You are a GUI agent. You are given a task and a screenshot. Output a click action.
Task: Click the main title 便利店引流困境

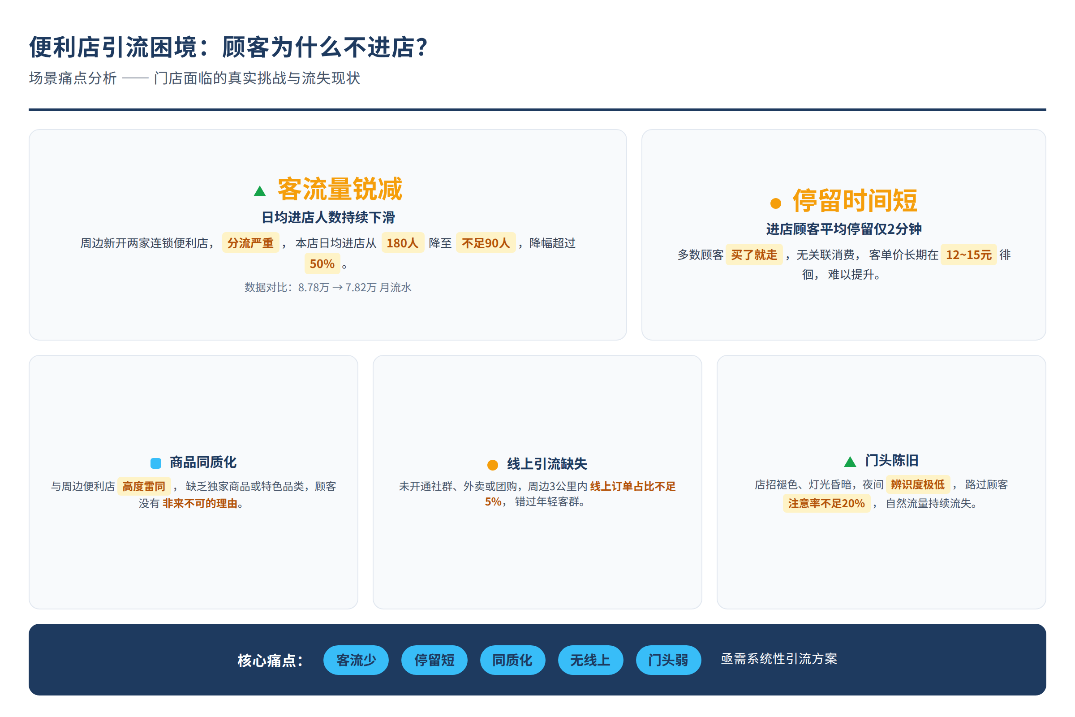click(x=228, y=47)
